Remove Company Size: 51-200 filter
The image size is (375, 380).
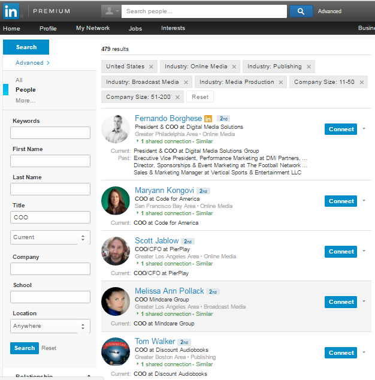point(177,97)
